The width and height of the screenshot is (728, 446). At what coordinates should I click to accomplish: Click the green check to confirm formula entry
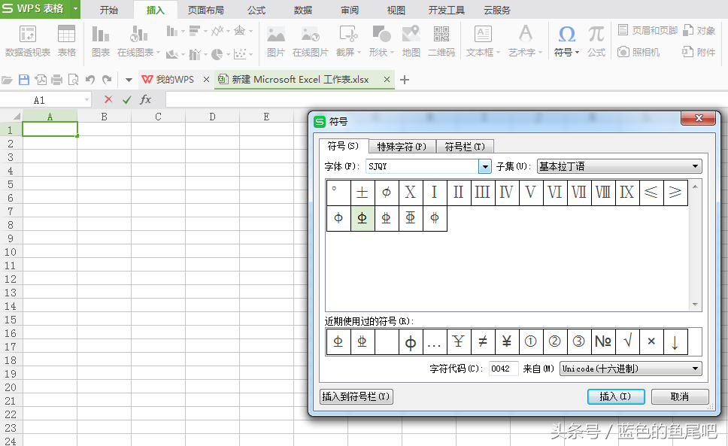tap(127, 100)
